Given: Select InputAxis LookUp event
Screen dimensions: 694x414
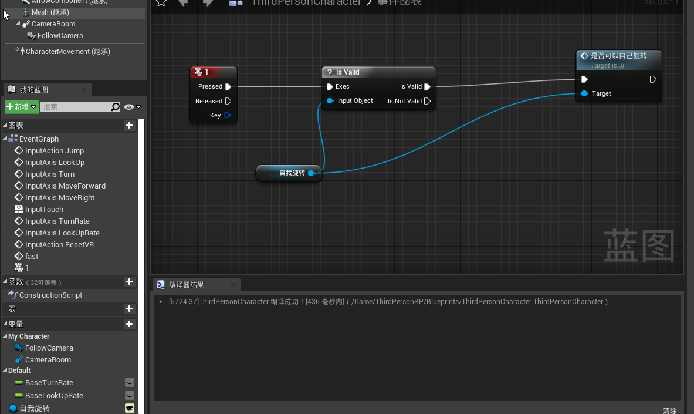Looking at the screenshot, I should (x=55, y=162).
